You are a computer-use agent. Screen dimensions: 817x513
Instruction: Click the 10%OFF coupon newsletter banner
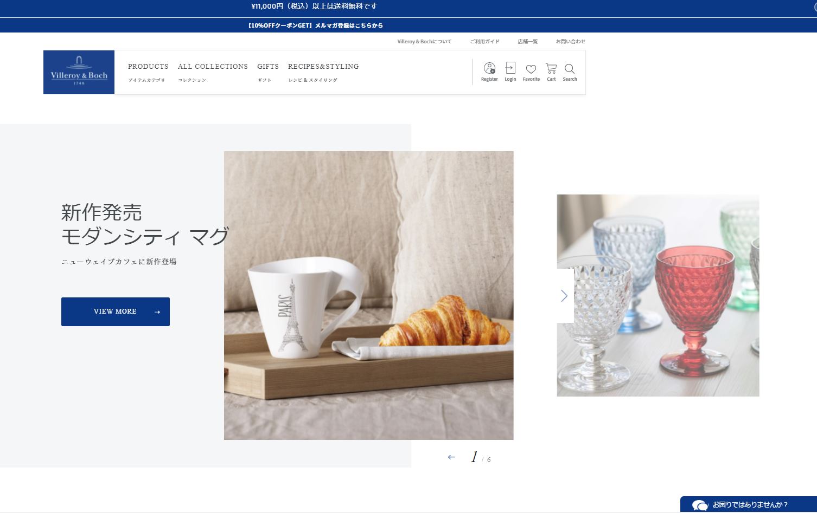315,25
